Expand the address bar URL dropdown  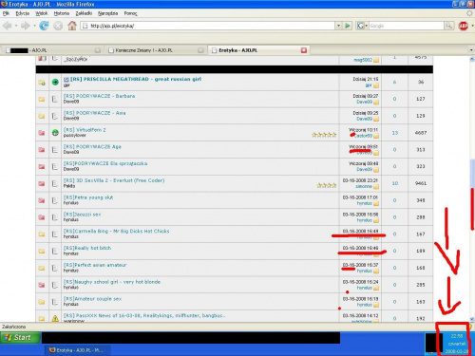tap(338, 26)
